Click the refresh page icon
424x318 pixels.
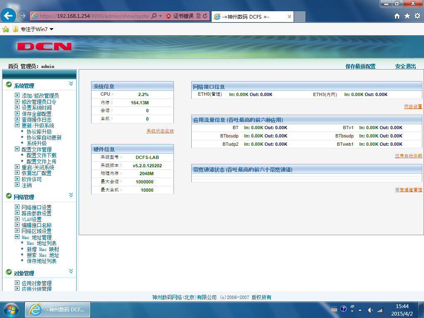[205, 16]
